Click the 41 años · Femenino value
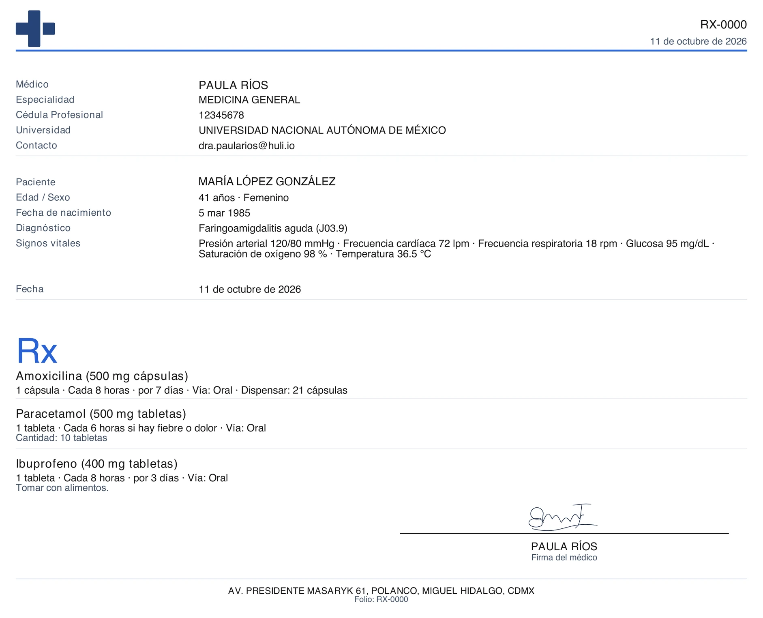763x618 pixels. (244, 198)
